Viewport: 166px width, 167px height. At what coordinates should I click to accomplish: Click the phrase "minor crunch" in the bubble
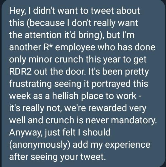pyautogui.click(x=56, y=59)
